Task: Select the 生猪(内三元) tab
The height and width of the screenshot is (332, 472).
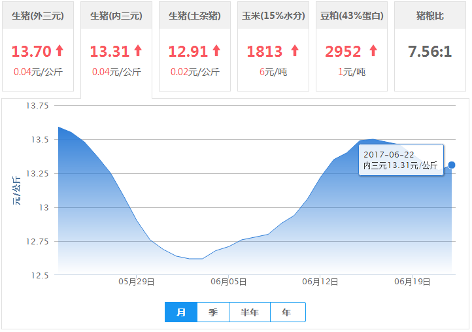Action: click(116, 16)
